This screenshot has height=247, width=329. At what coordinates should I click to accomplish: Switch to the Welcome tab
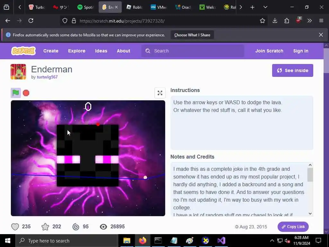tap(207, 7)
